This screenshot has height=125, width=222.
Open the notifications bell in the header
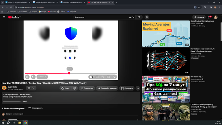(x=209, y=17)
